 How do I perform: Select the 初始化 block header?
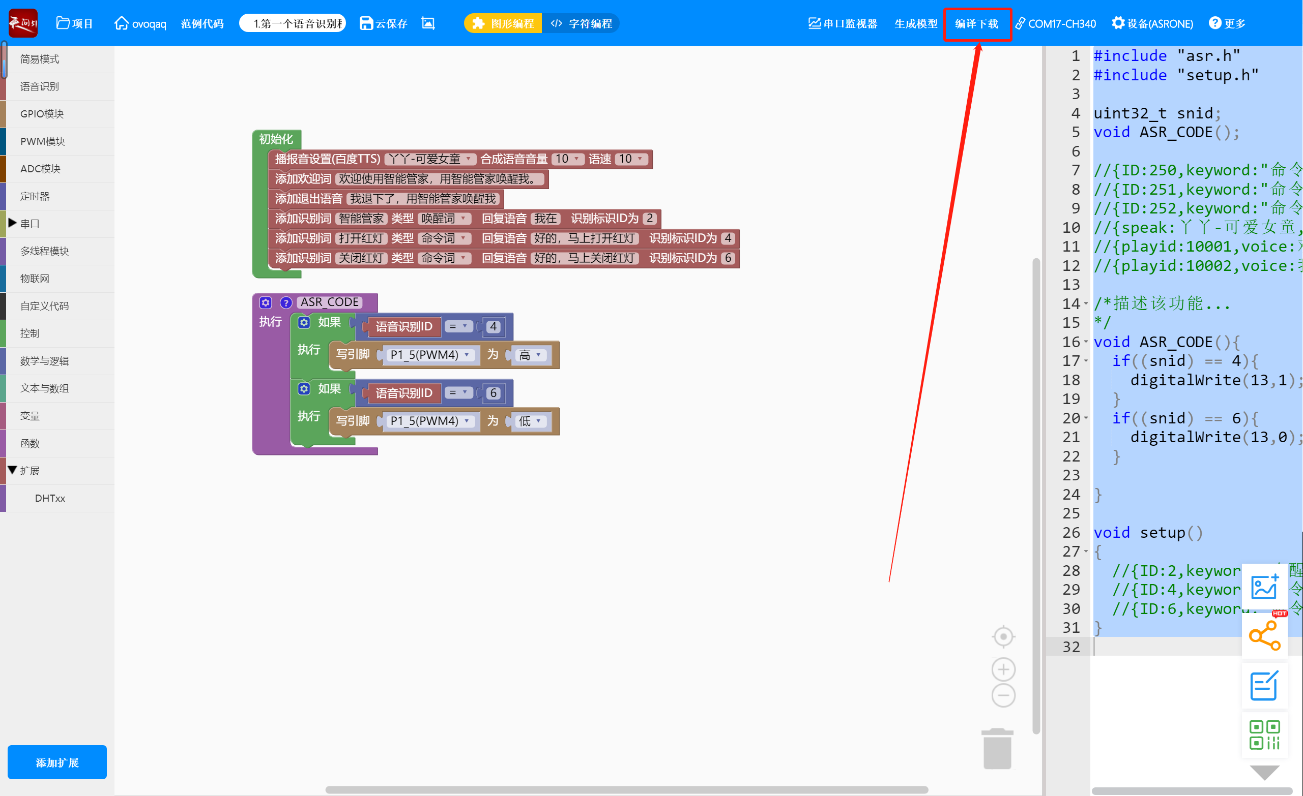point(277,139)
